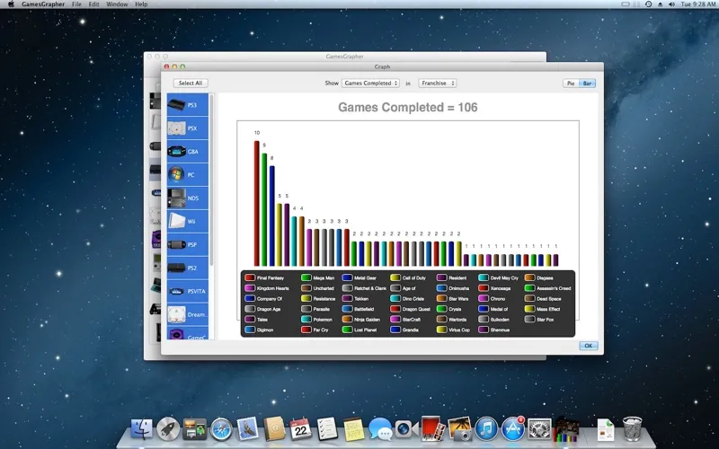The height and width of the screenshot is (449, 719).
Task: Launch Safari from the dock
Action: [221, 429]
